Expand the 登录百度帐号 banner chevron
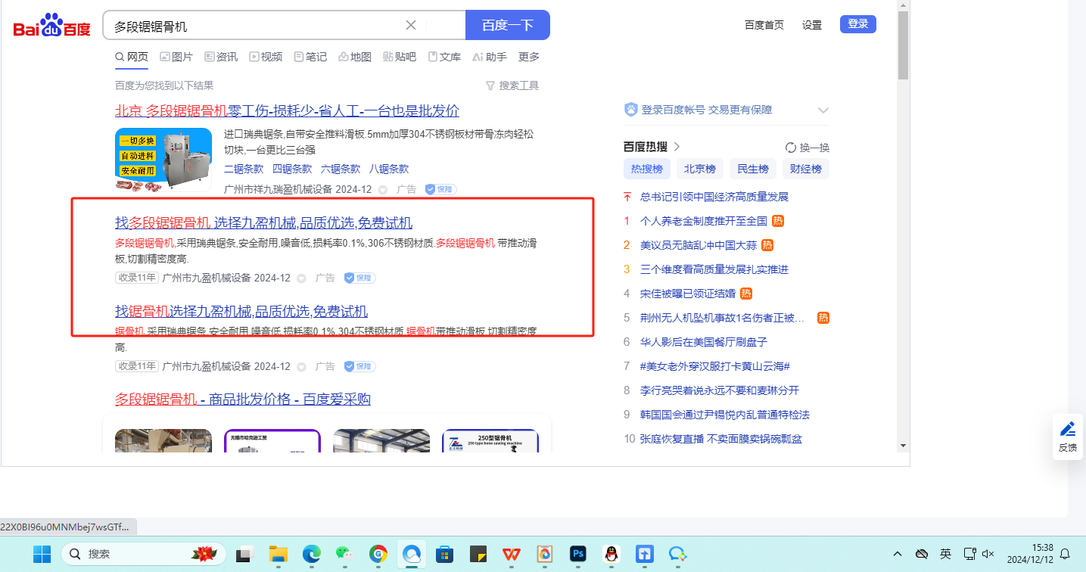Viewport: 1086px width, 572px height. (823, 110)
